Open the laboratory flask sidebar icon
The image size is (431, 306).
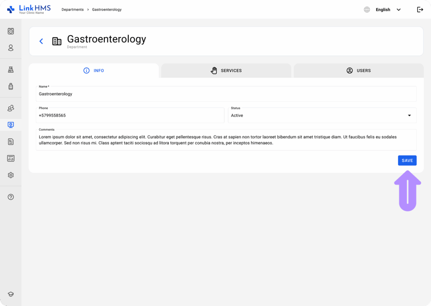[x=11, y=70]
